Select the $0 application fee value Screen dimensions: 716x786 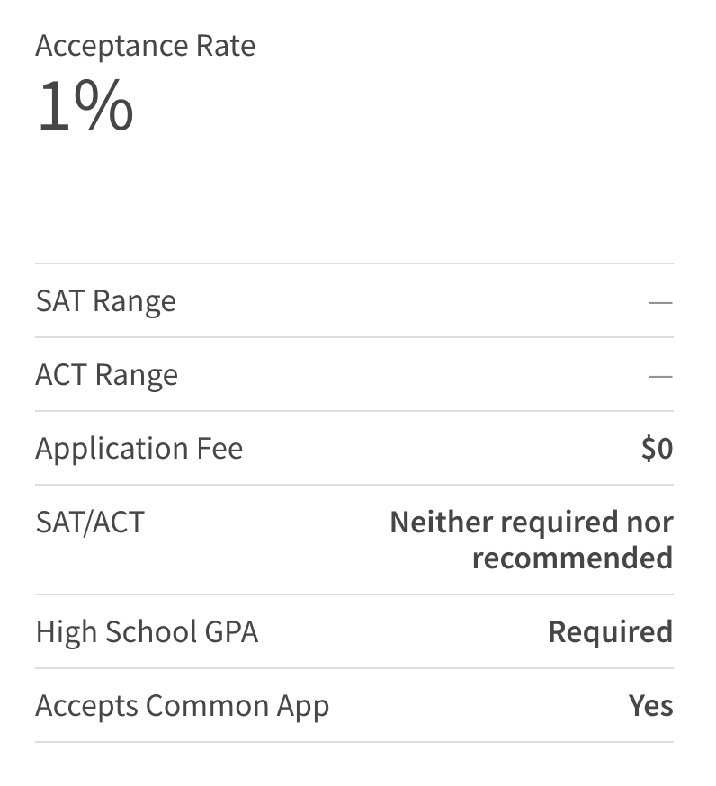(x=657, y=449)
